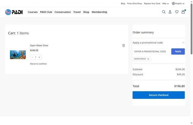193x125 pixels.
Task: Open the search magnifier icon
Action: pos(164,12)
